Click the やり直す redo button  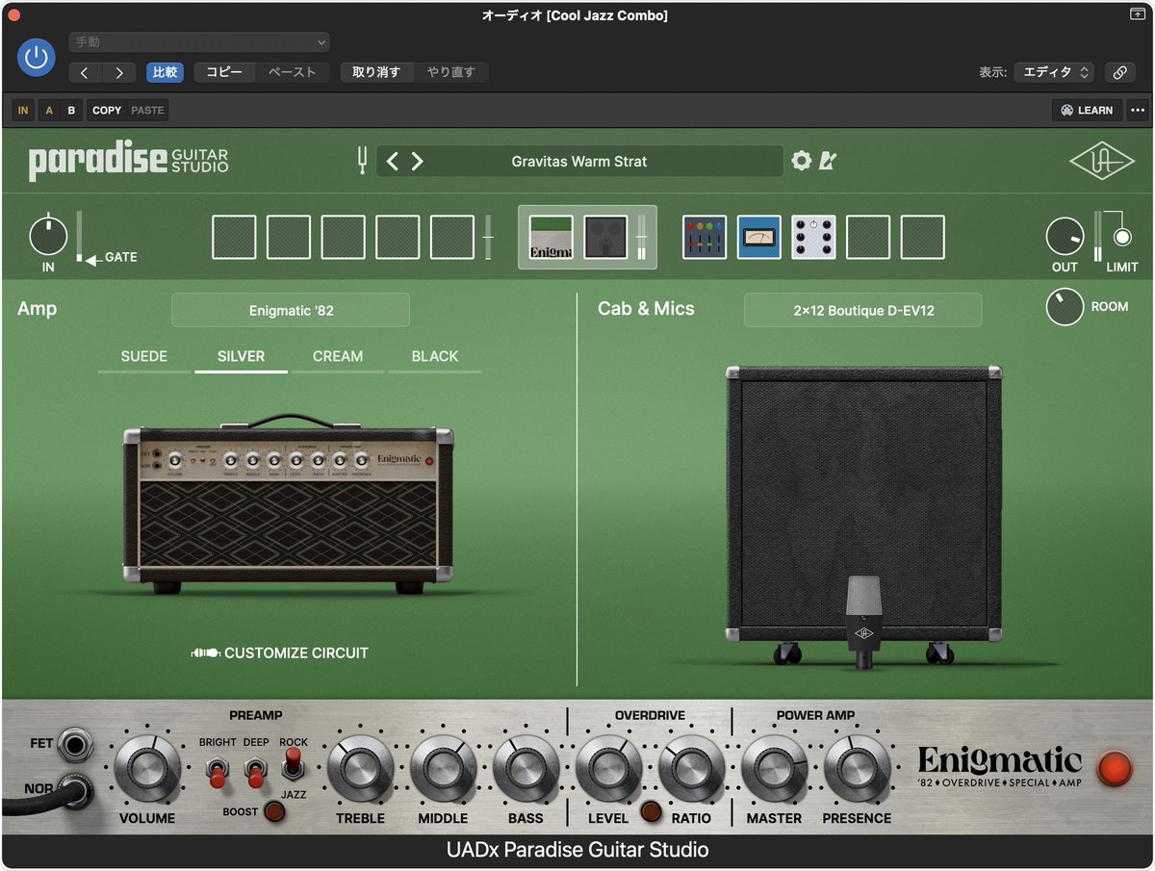451,72
